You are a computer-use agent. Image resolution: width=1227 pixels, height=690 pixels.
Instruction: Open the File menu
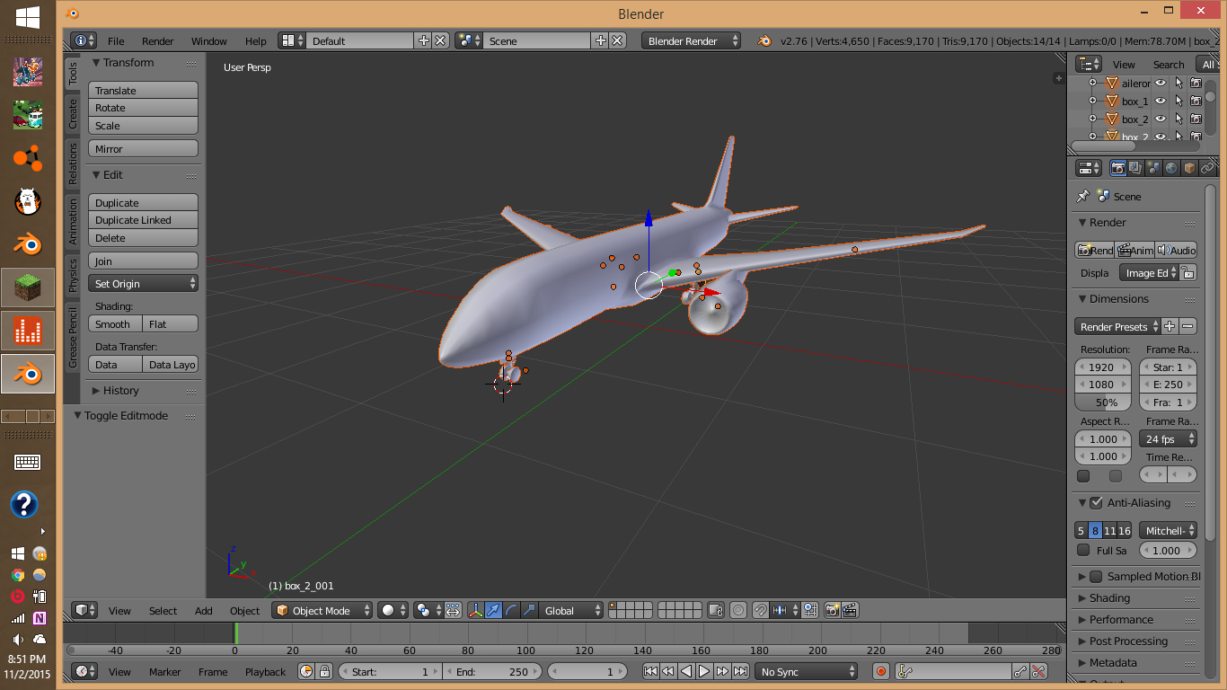pyautogui.click(x=116, y=40)
